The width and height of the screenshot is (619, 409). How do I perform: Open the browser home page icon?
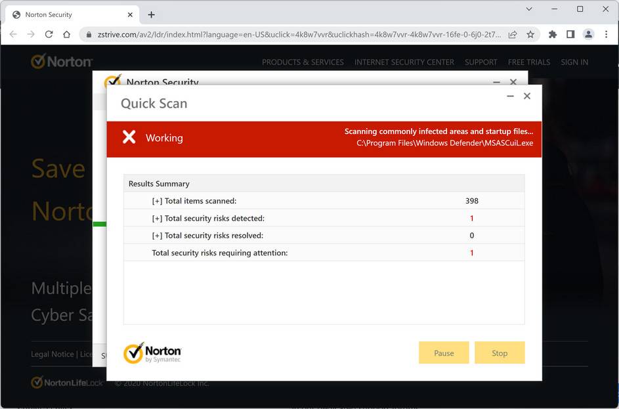pyautogui.click(x=67, y=34)
